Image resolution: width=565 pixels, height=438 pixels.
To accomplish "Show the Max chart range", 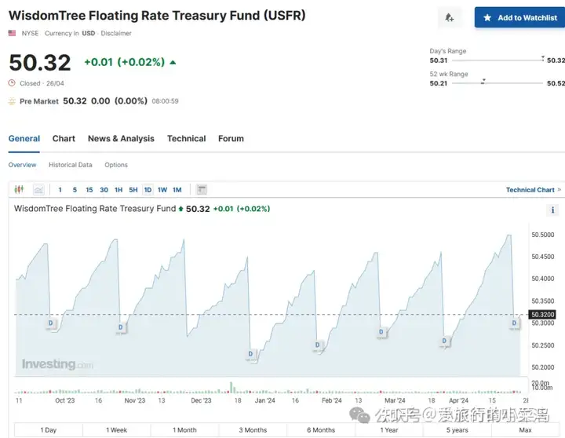I will click(x=525, y=430).
